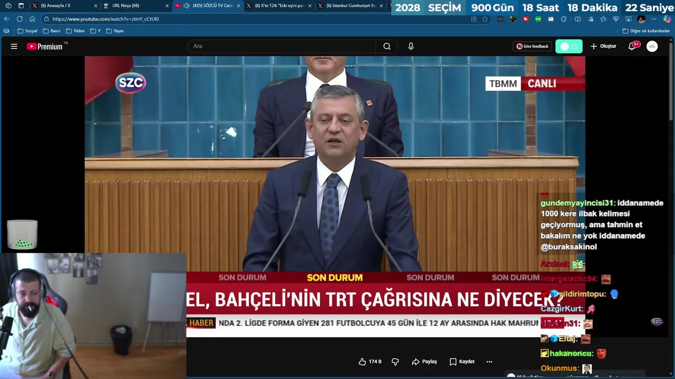The image size is (675, 379).
Task: Click the webcam overlay of the streamer
Action: [x=93, y=316]
